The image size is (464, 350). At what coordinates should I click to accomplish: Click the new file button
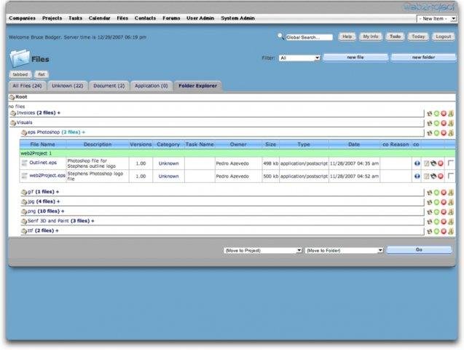[x=355, y=57]
